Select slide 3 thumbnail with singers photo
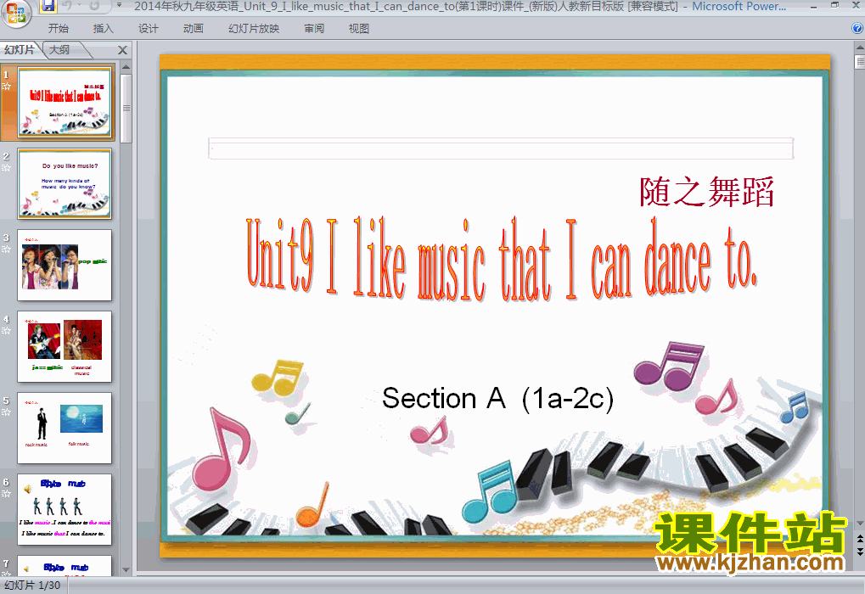 coord(65,266)
